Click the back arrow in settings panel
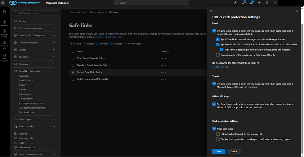The height and width of the screenshot is (157, 304). (211, 11)
